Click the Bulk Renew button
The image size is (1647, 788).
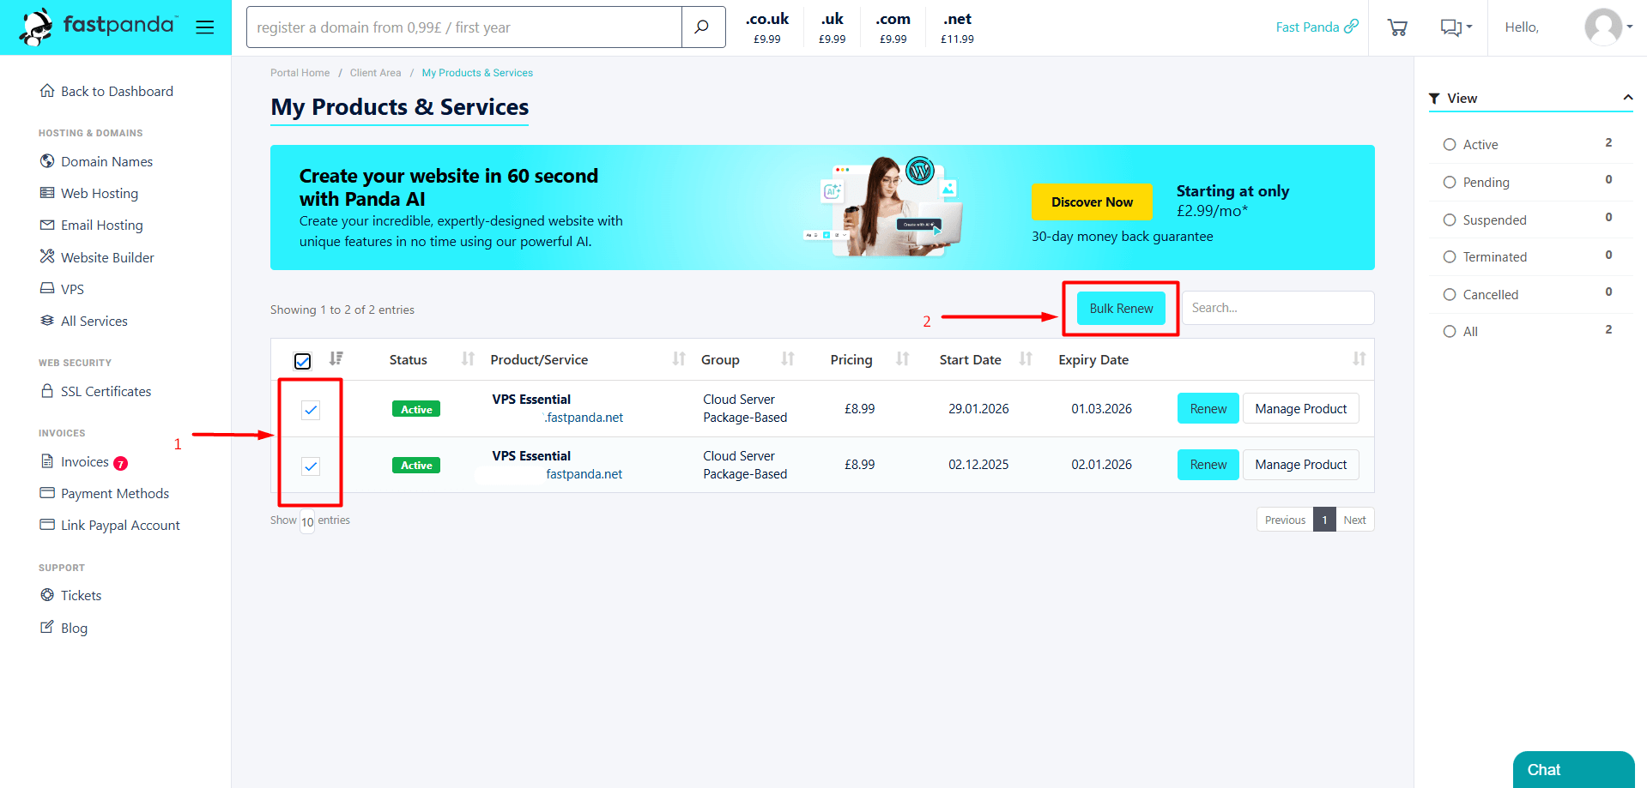[1121, 309]
